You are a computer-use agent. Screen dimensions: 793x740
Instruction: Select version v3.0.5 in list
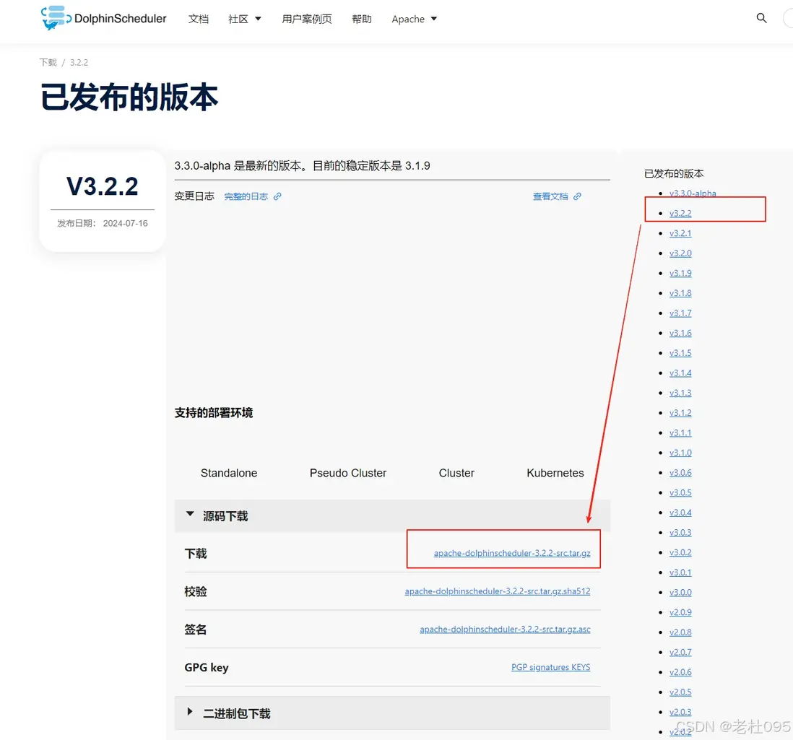click(x=680, y=493)
